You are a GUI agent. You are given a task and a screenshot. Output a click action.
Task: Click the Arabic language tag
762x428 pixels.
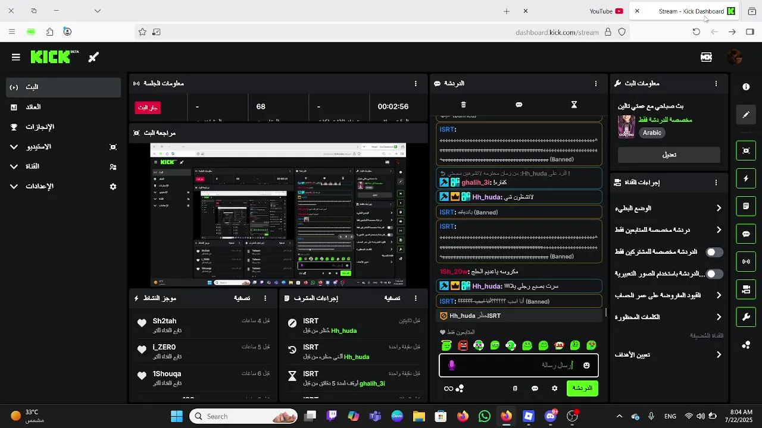click(652, 133)
